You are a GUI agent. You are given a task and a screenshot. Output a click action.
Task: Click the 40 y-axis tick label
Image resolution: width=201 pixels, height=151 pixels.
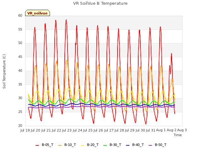[x=20, y=70]
